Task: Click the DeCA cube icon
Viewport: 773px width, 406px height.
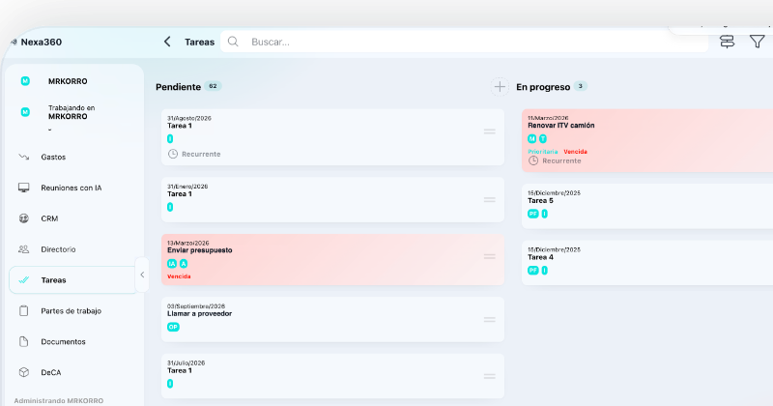Action: coord(23,372)
